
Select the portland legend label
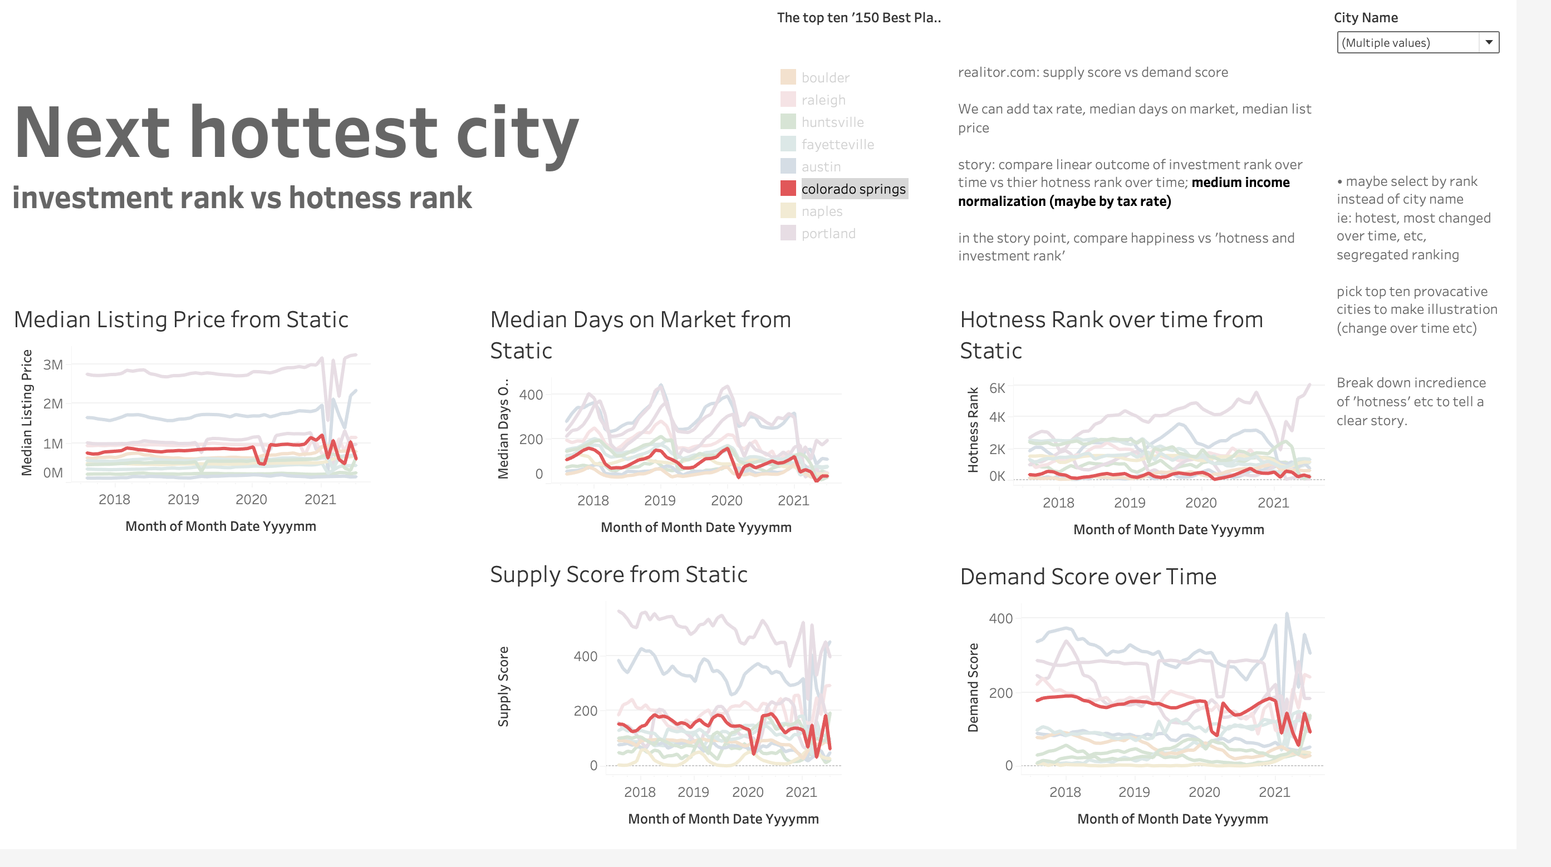pos(828,234)
